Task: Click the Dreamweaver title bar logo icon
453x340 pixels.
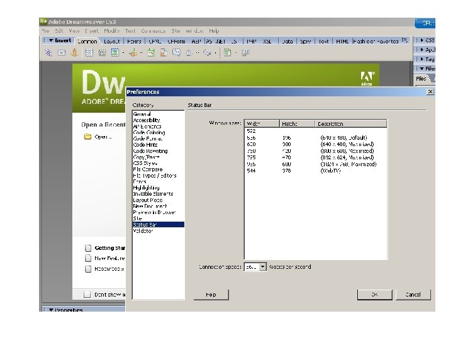Action: 43,21
